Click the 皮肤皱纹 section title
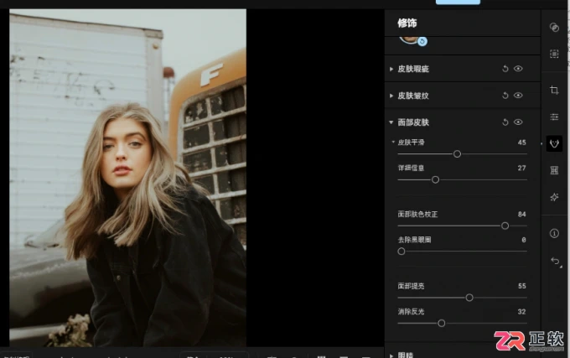Viewport: 570px width, 358px height. 413,96
